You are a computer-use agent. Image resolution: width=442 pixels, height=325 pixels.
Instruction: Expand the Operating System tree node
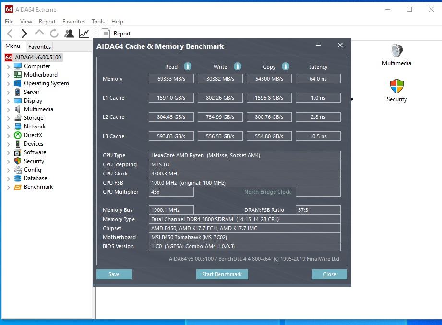coord(9,84)
